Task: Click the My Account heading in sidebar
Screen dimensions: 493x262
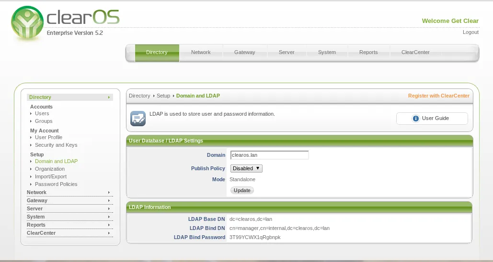Action: pos(45,131)
